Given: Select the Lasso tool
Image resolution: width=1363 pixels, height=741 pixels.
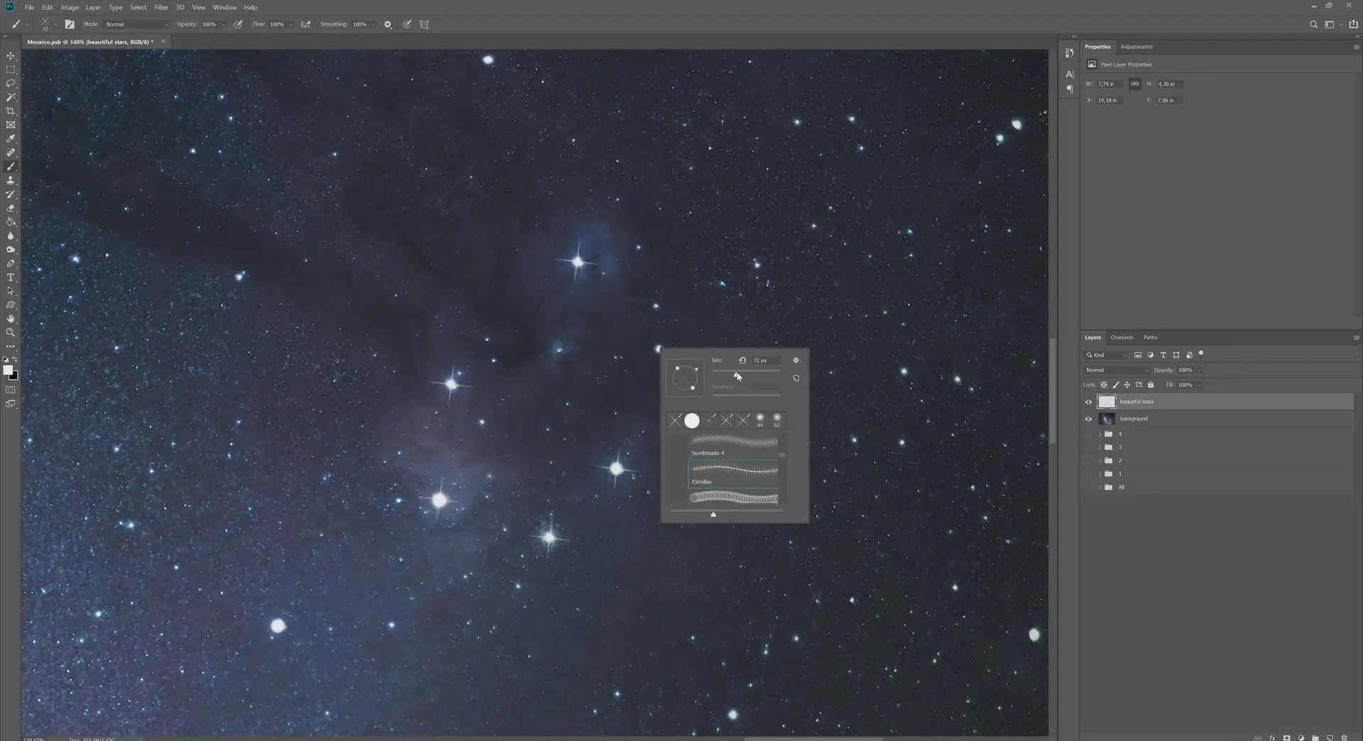Looking at the screenshot, I should pos(11,83).
